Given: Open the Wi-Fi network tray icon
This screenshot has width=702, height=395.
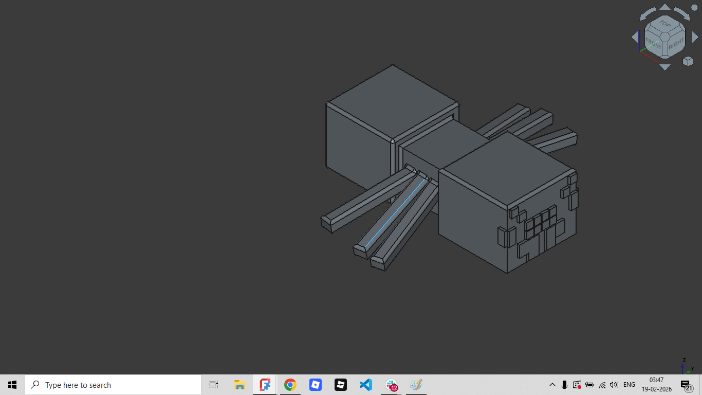Looking at the screenshot, I should pyautogui.click(x=602, y=385).
